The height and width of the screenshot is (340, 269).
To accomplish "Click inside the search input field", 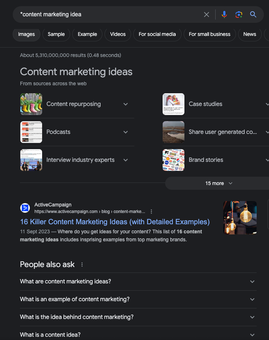I will tap(109, 15).
